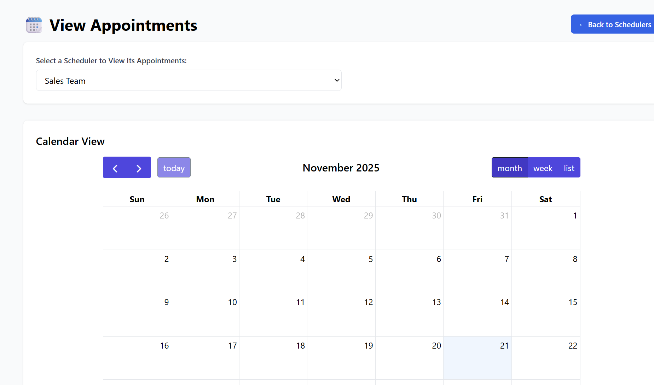Select November 1 on the calendar
This screenshot has width=654, height=385.
tap(545, 228)
